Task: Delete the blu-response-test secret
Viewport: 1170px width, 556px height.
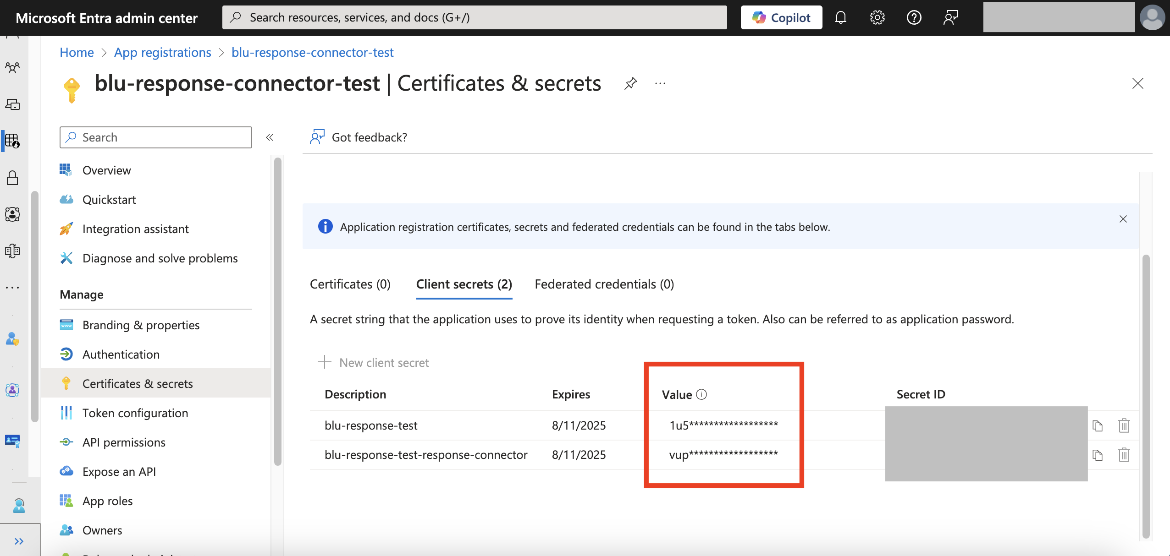Action: coord(1124,426)
